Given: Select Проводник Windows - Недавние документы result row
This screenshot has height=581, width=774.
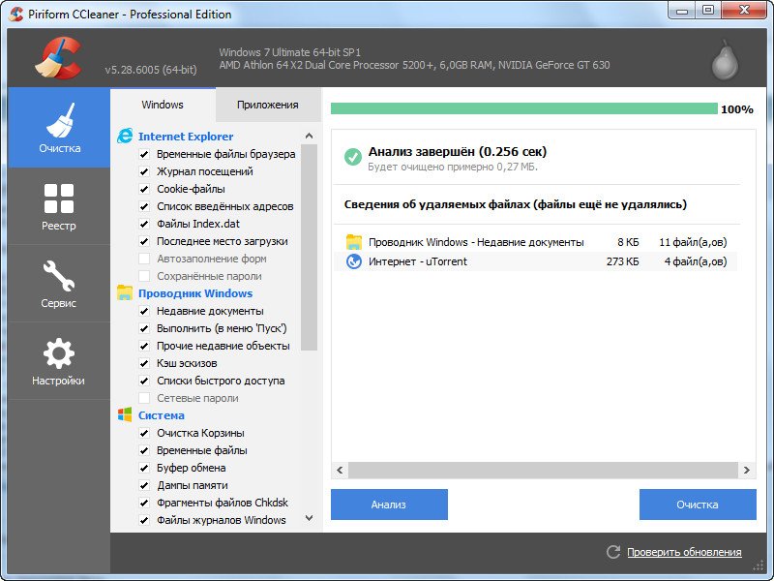Looking at the screenshot, I should point(536,242).
